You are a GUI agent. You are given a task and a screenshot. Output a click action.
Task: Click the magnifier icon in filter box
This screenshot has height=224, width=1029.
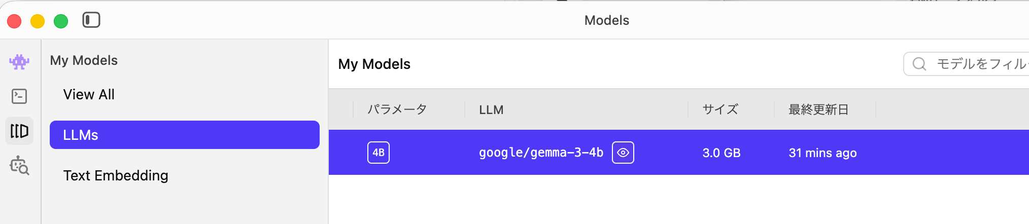tap(919, 64)
